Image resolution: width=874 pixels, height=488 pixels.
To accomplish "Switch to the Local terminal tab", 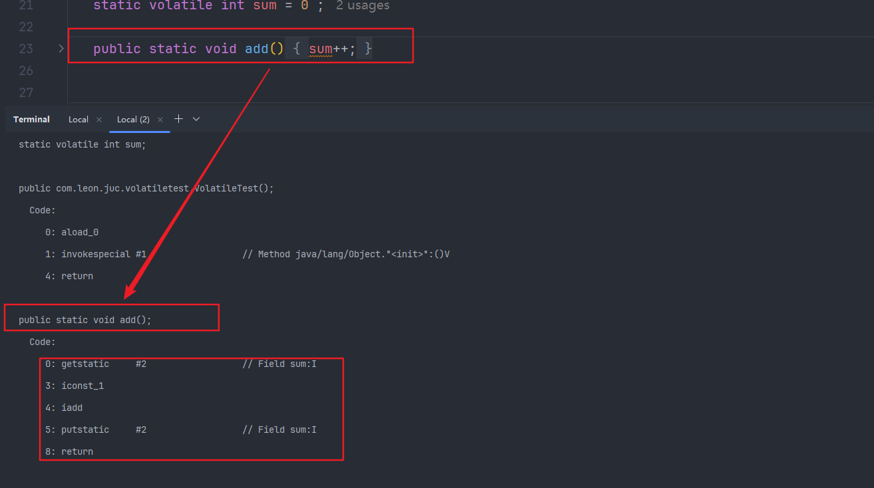I will point(78,120).
